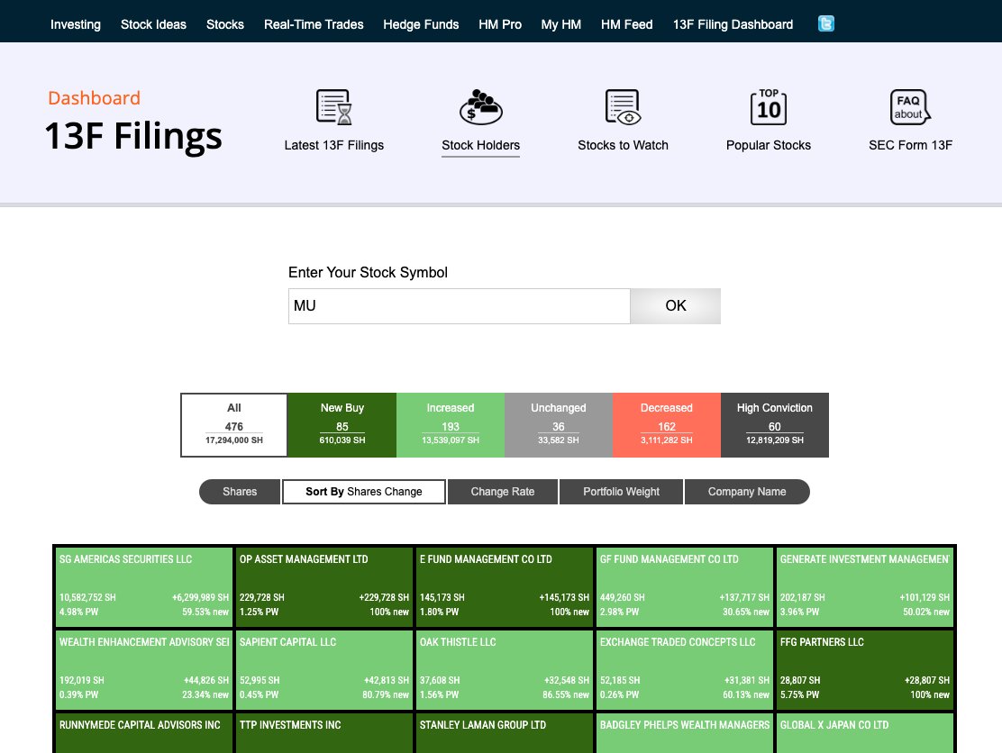Open the Stocks to Watch link
Image resolution: width=1002 pixels, height=753 pixels.
point(623,145)
